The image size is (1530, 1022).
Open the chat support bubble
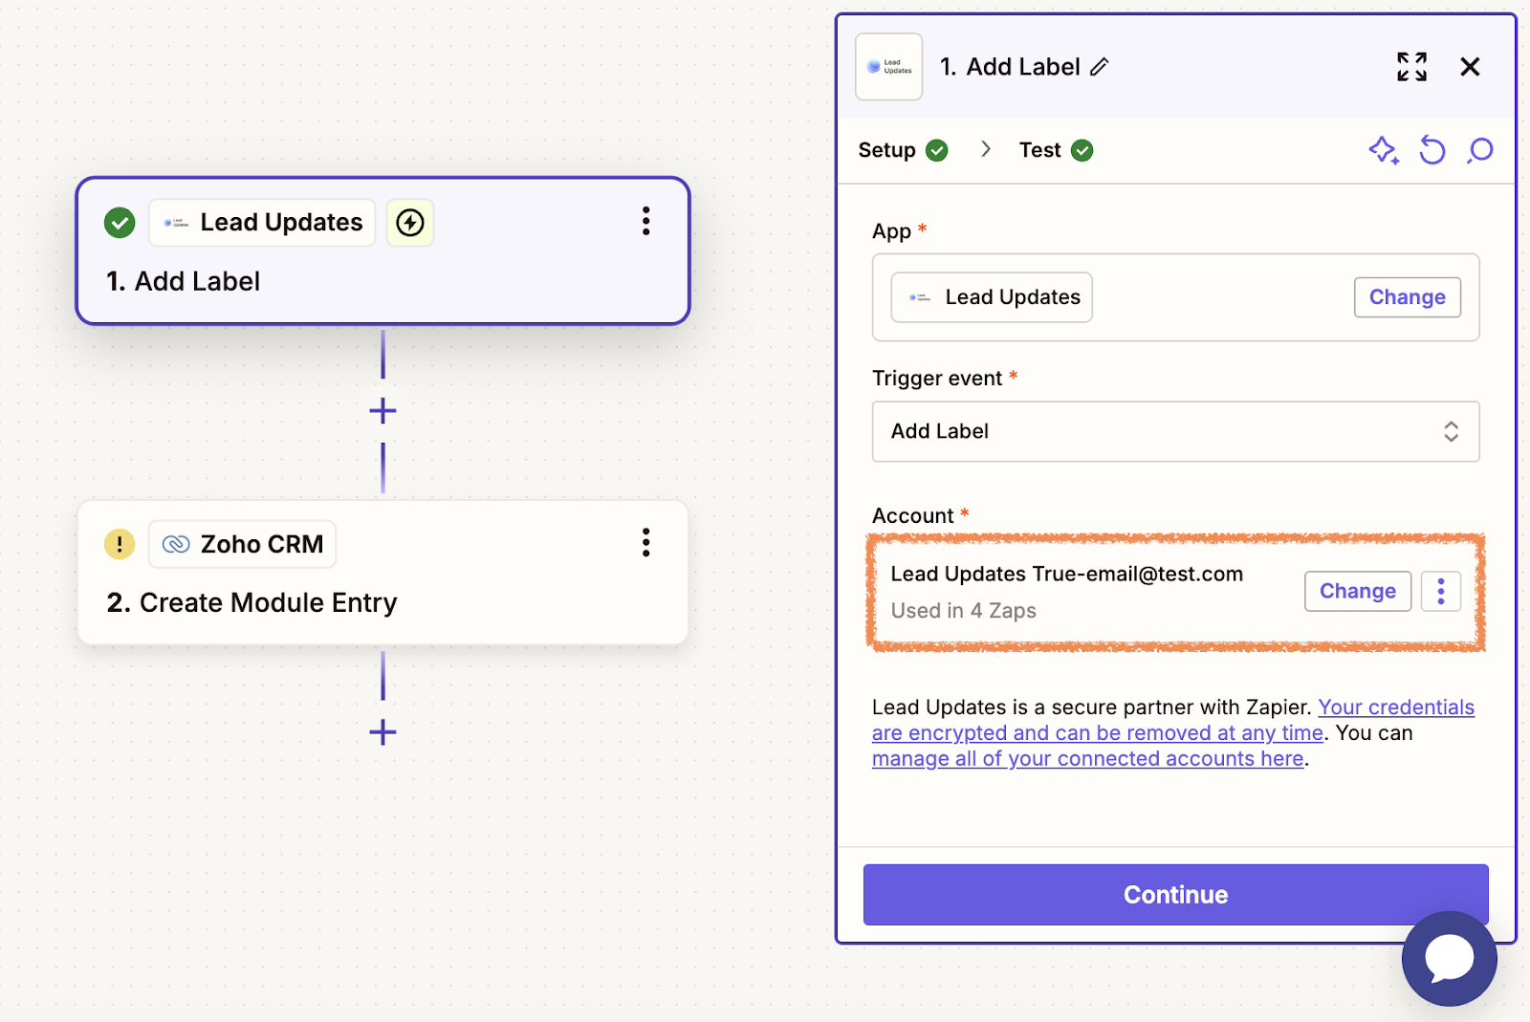point(1449,958)
